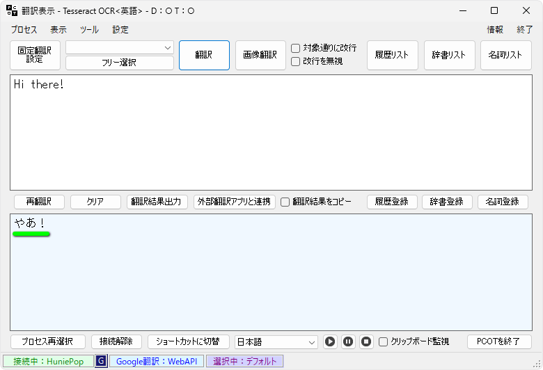This screenshot has width=543, height=370.
Task: Click 翻訳結果出力 button
Action: pyautogui.click(x=157, y=202)
